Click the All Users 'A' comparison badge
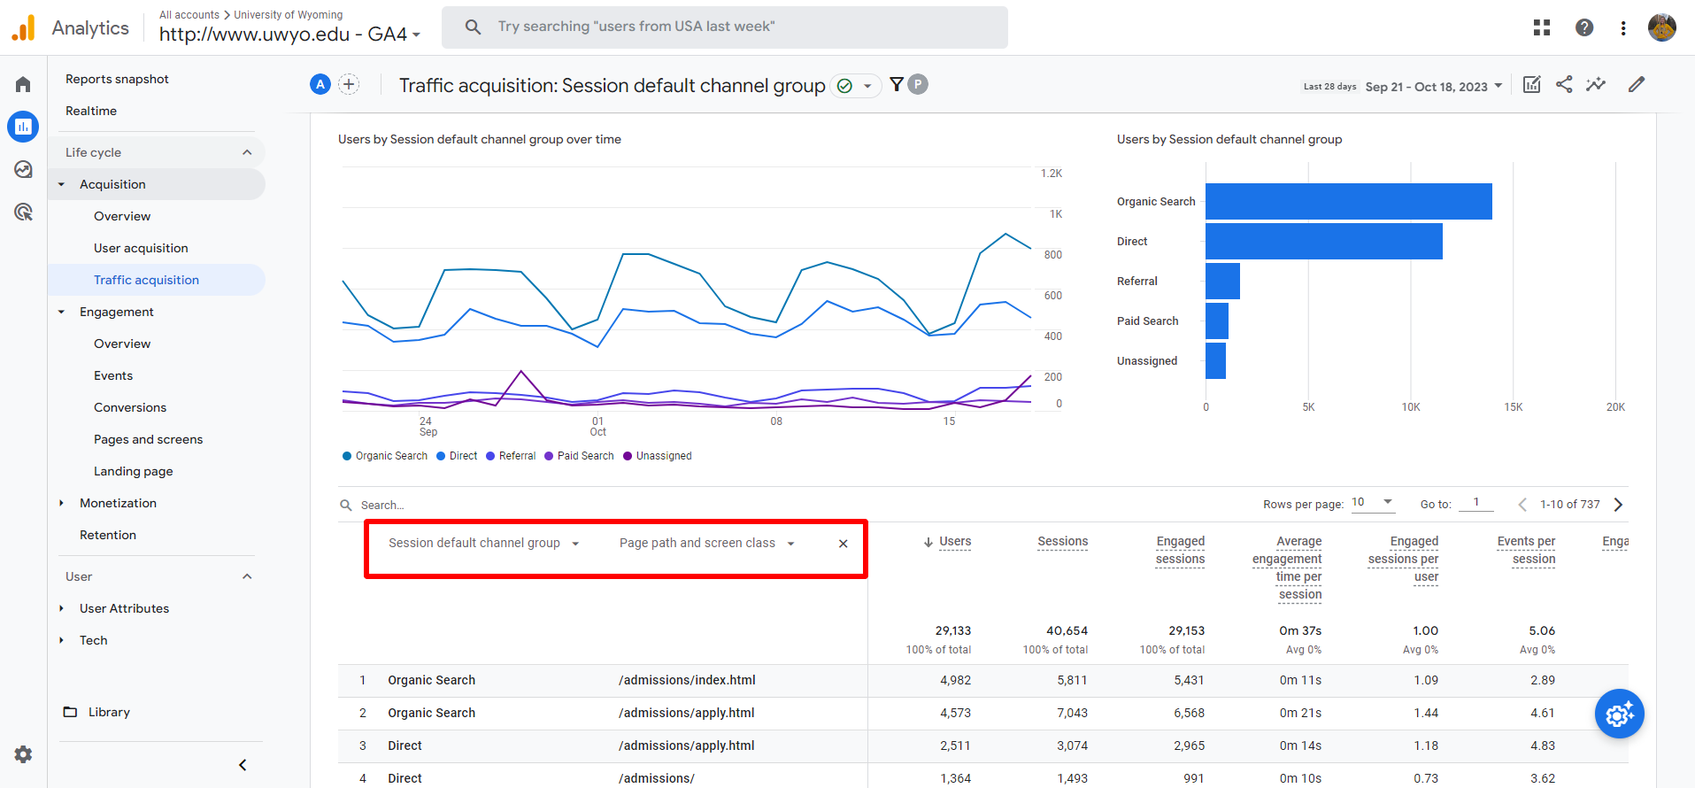This screenshot has width=1695, height=788. coord(320,84)
